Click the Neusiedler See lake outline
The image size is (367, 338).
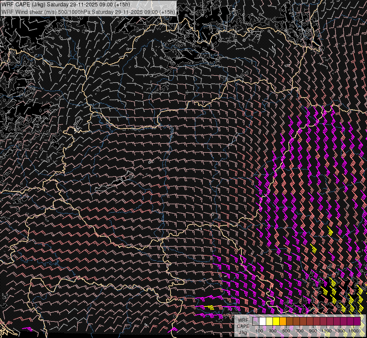pos(78,123)
